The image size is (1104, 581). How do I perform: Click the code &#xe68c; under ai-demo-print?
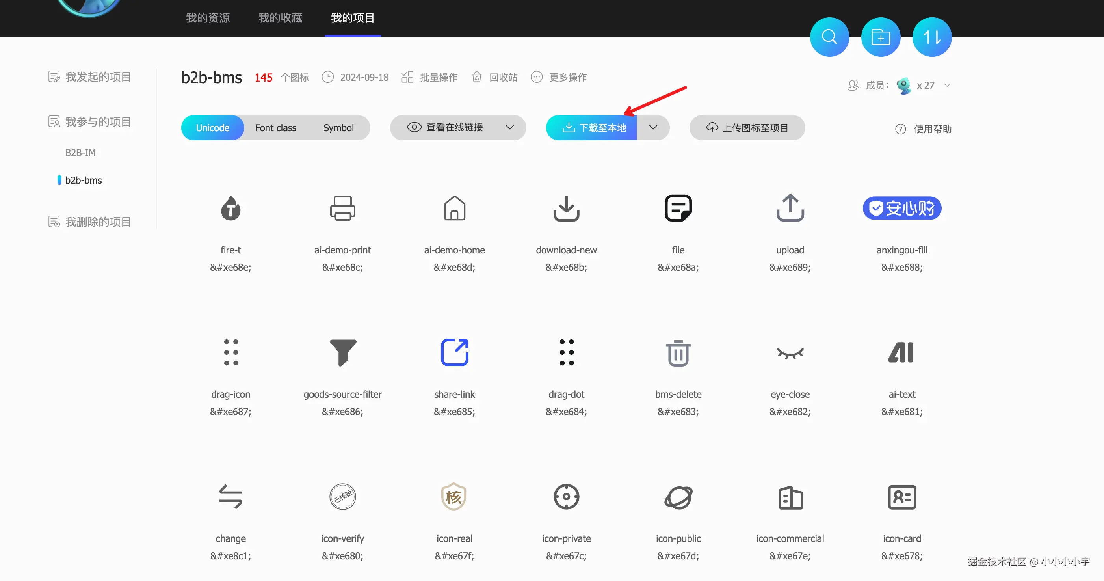342,268
